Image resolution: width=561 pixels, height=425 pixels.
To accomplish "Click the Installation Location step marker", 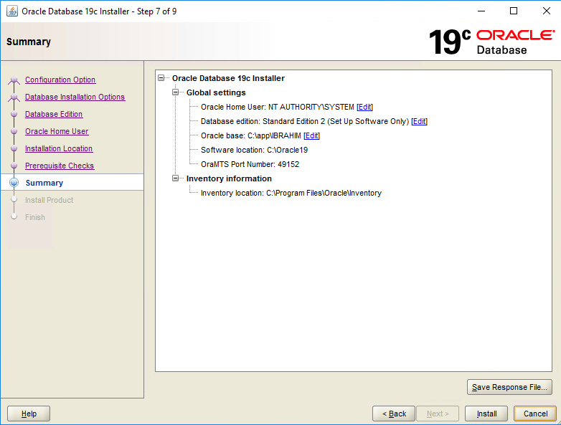I will (x=14, y=148).
